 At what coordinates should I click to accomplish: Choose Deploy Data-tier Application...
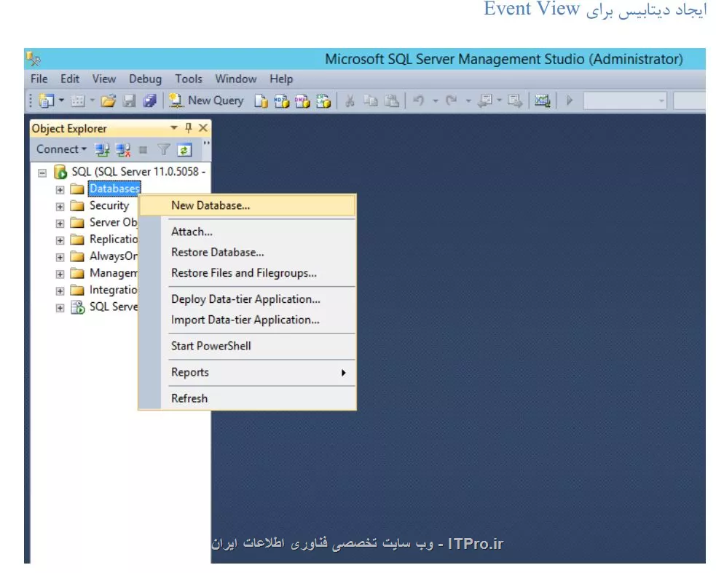pos(247,299)
